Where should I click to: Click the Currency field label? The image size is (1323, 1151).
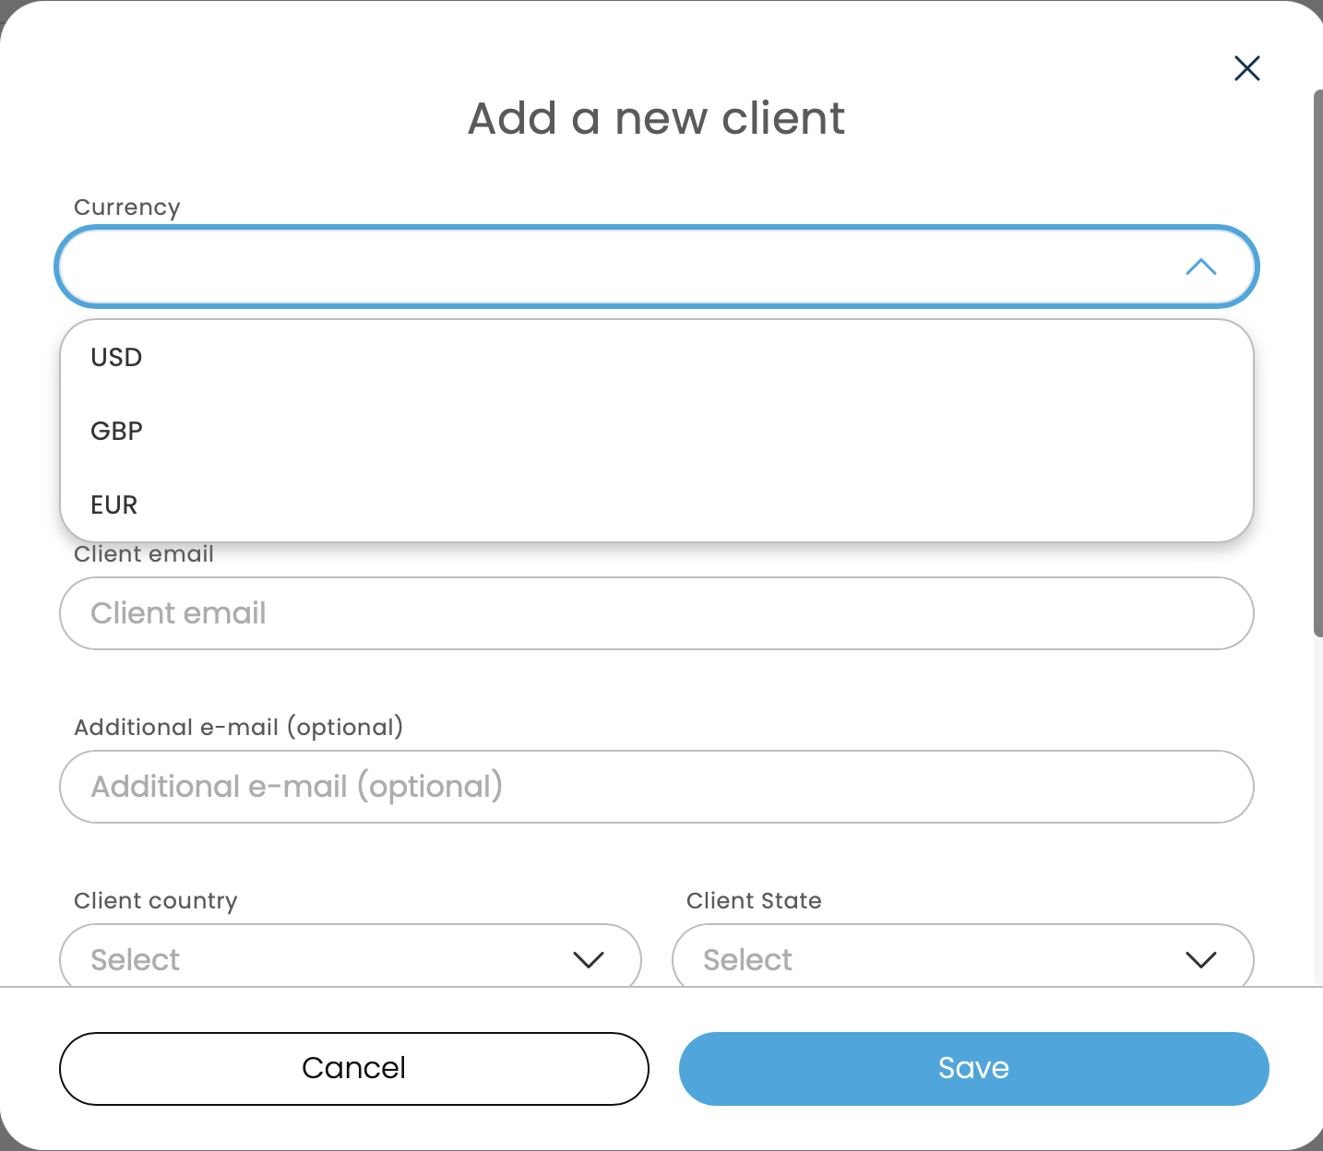coord(127,208)
